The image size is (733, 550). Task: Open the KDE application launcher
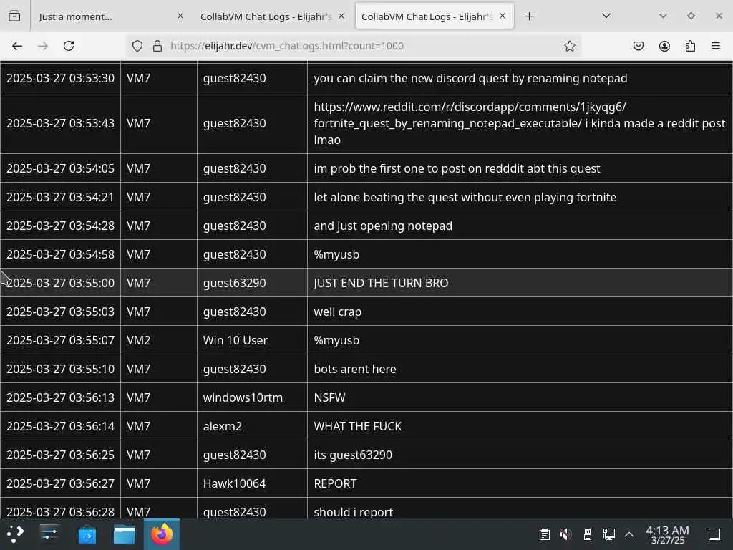pyautogui.click(x=16, y=534)
